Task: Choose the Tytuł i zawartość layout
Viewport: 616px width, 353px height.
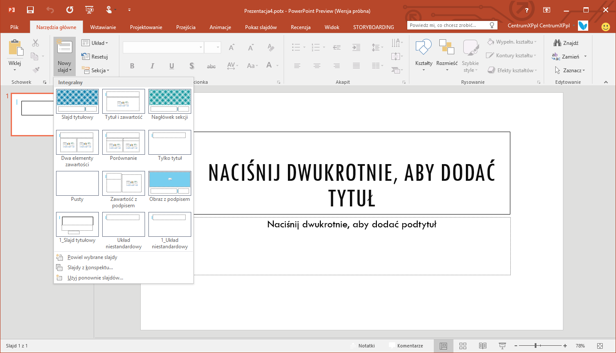Action: (124, 101)
